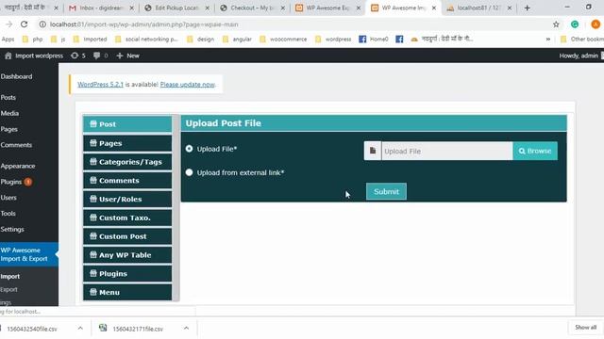This screenshot has height=339, width=604.
Task: Click the Browse button
Action: (535, 151)
